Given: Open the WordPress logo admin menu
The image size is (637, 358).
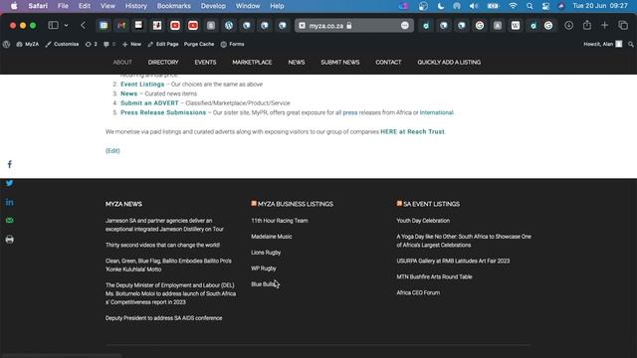Looking at the screenshot, I should click(7, 44).
